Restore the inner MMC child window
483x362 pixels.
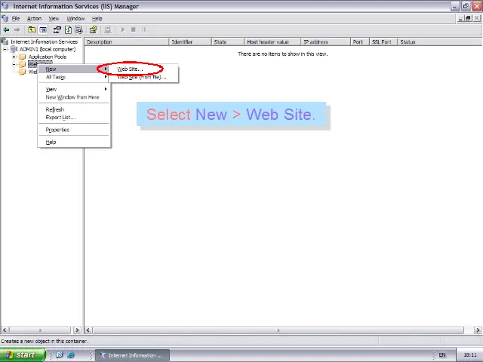(x=468, y=18)
